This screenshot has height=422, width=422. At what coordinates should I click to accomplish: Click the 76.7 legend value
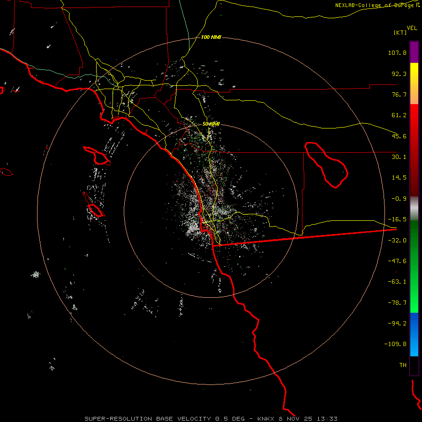[399, 94]
